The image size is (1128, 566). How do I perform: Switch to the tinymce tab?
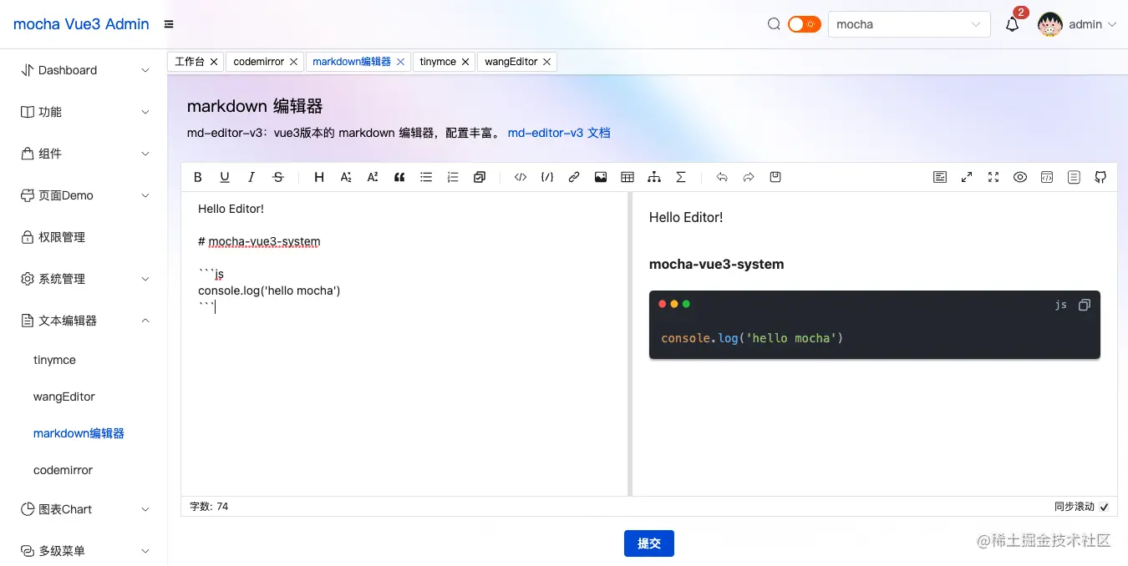click(438, 62)
